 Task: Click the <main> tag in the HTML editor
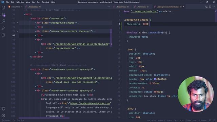[28, 14]
